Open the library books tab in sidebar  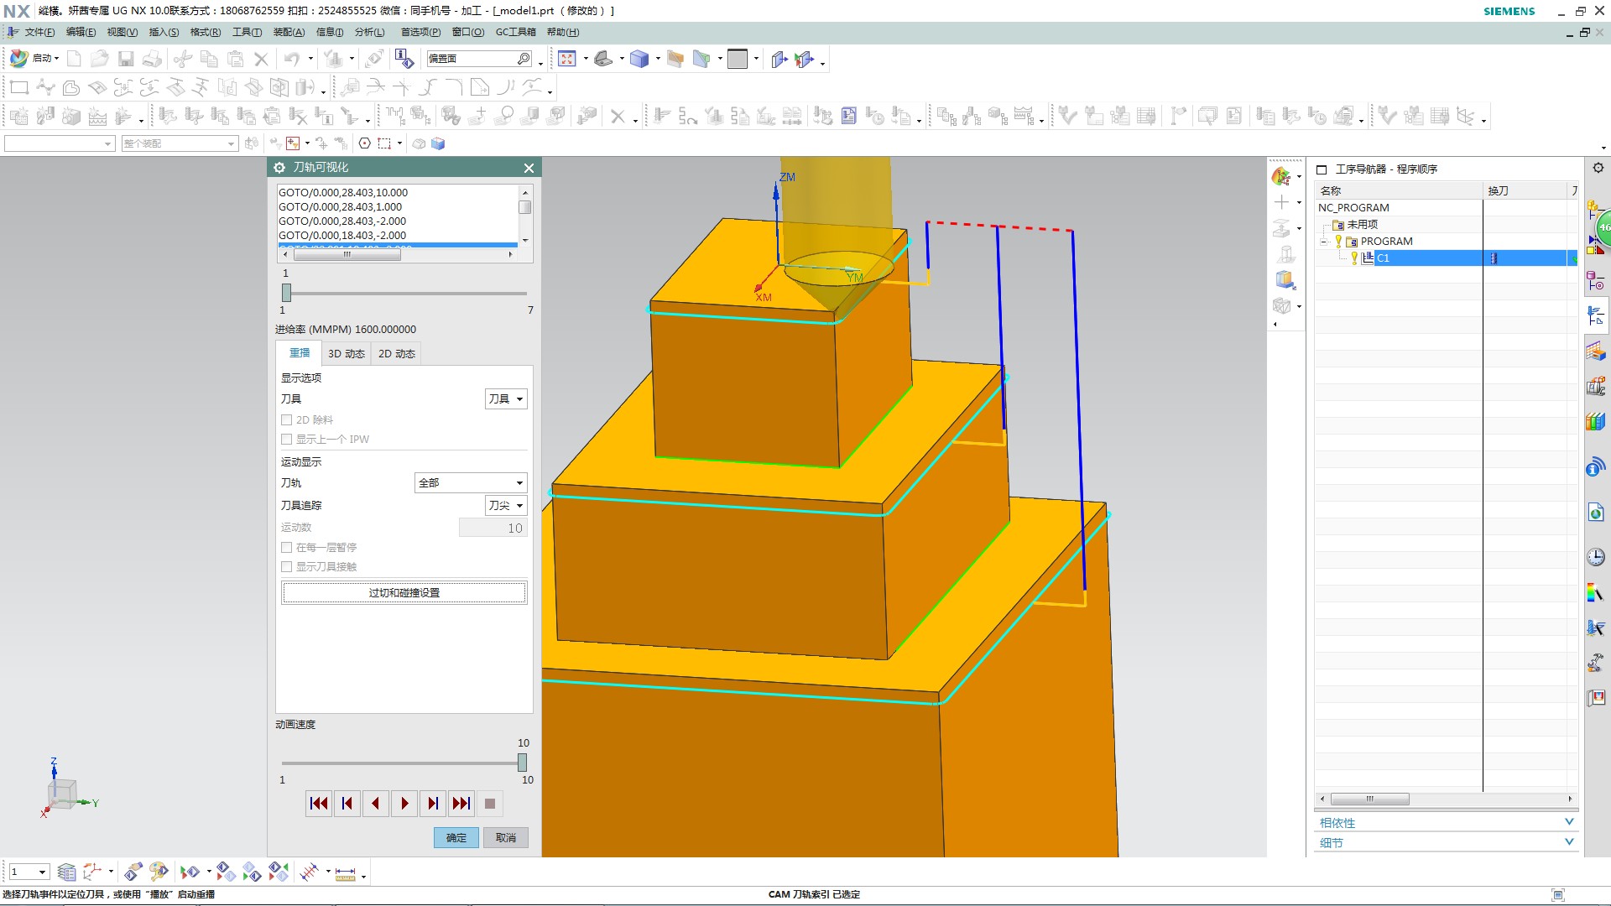tap(1596, 421)
